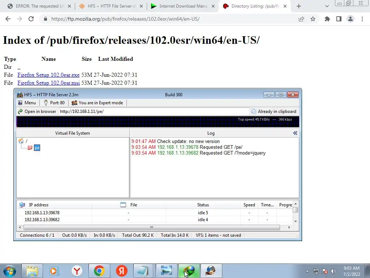Show hidden tray icons arrow
The width and height of the screenshot is (370, 278).
307,271
